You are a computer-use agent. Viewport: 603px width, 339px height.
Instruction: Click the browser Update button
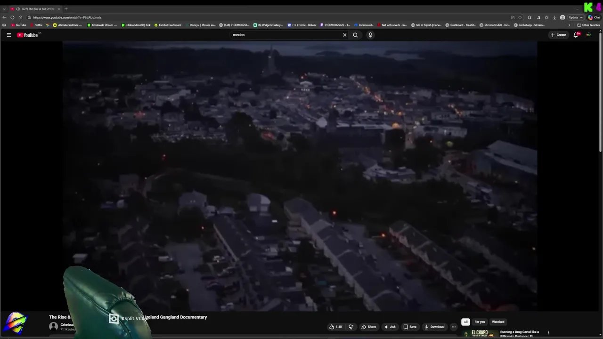573,17
